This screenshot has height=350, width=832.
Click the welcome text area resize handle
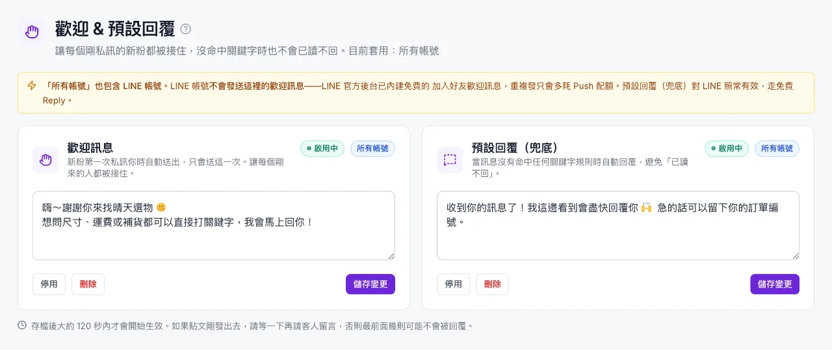pos(390,255)
